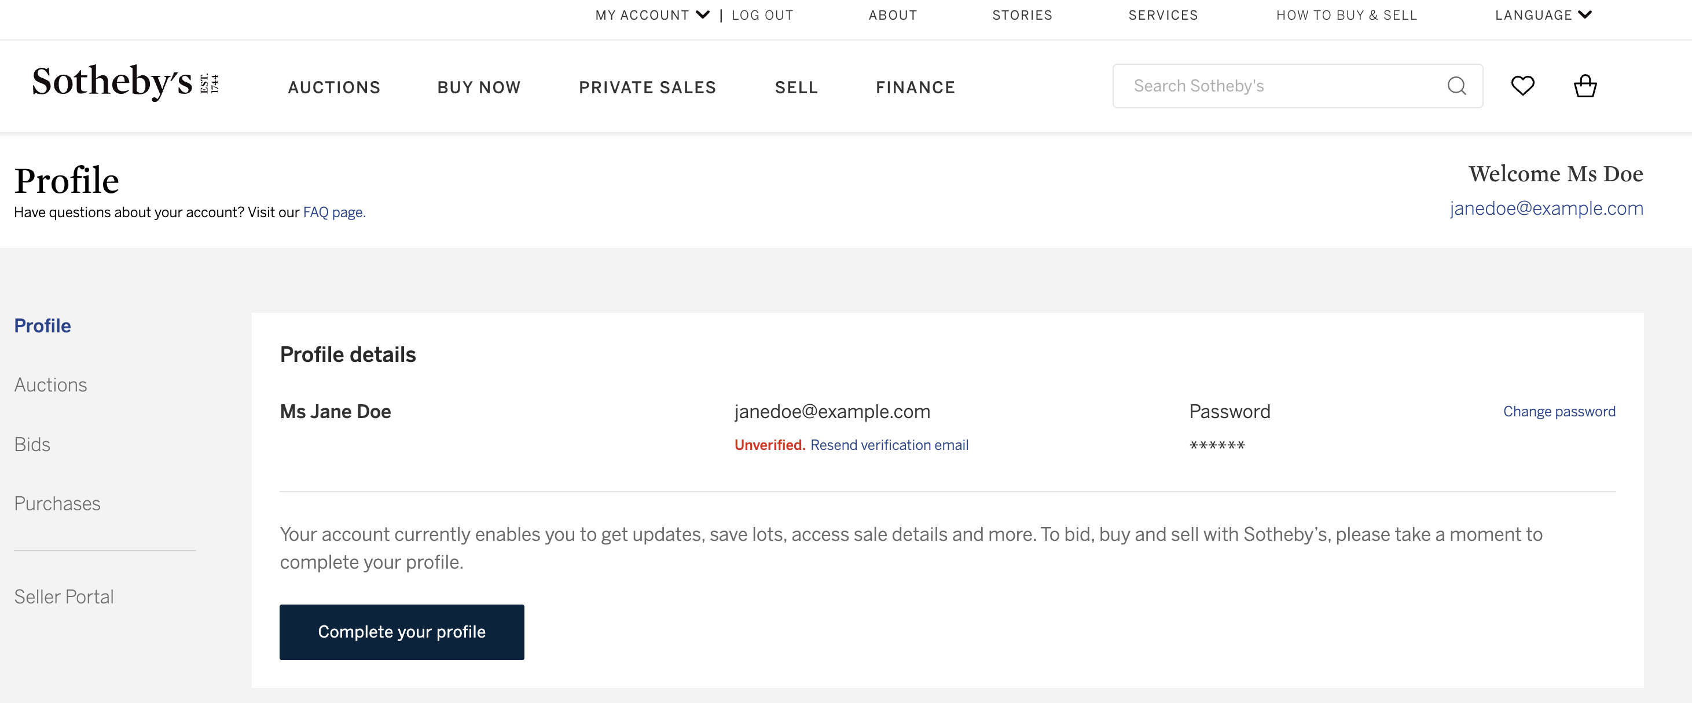The width and height of the screenshot is (1692, 703).
Task: Open the Sell menu item
Action: [797, 87]
